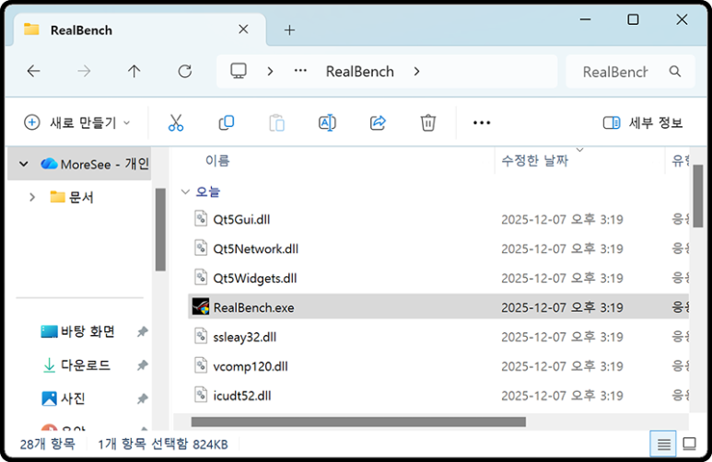Expand the chevron after the PC icon
This screenshot has width=712, height=462.
pos(270,71)
